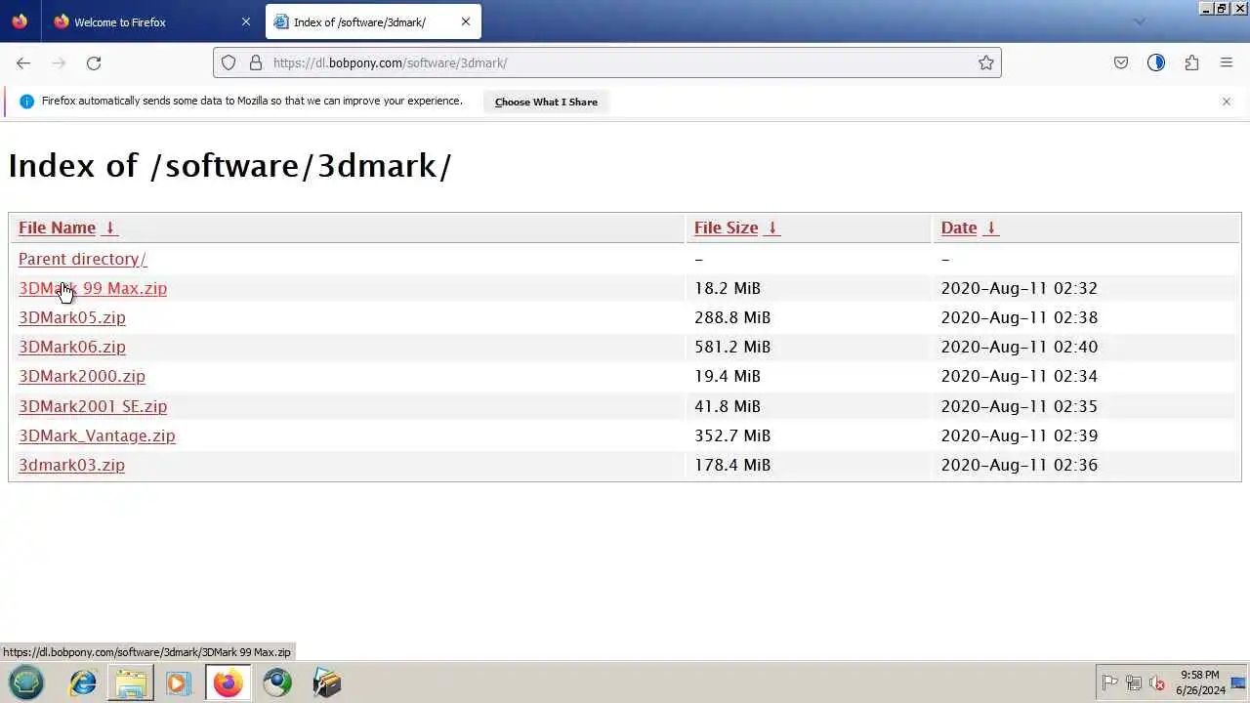
Task: Open the box-shaped taskbar application icon
Action: (x=326, y=682)
